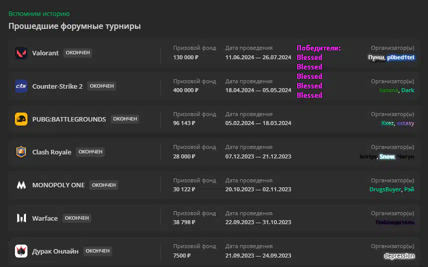
Task: Click the MONOPOLY ONE logo icon
Action: coord(21,185)
